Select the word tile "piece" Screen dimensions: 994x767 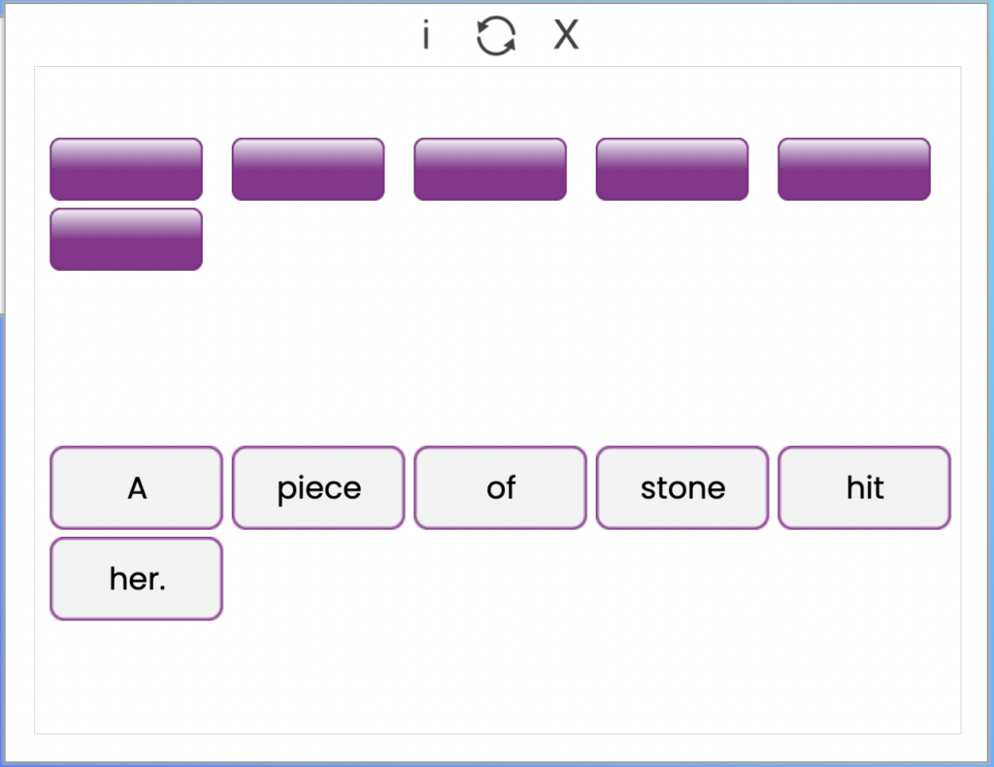pos(318,487)
